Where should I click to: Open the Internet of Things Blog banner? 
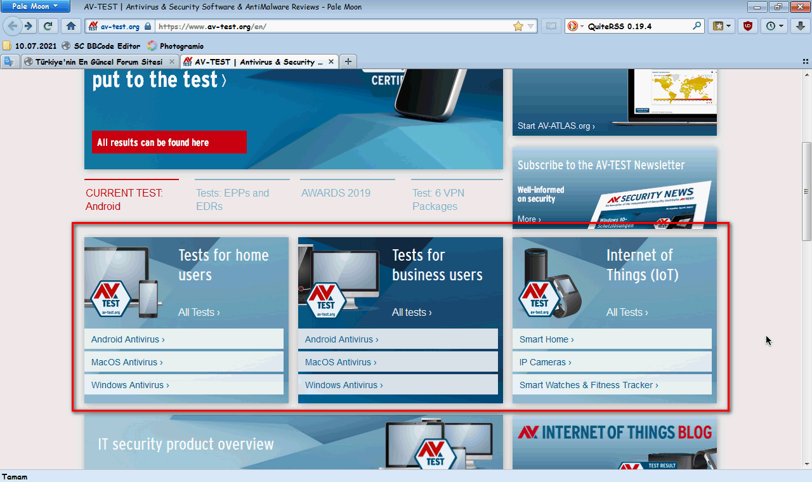(615, 444)
